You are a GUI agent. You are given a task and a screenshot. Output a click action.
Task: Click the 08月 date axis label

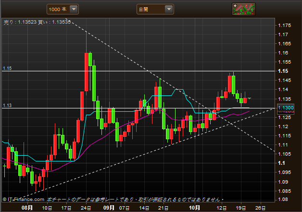click(x=27, y=208)
